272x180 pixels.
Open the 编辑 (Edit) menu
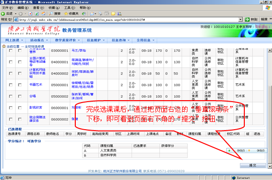(x=23, y=8)
